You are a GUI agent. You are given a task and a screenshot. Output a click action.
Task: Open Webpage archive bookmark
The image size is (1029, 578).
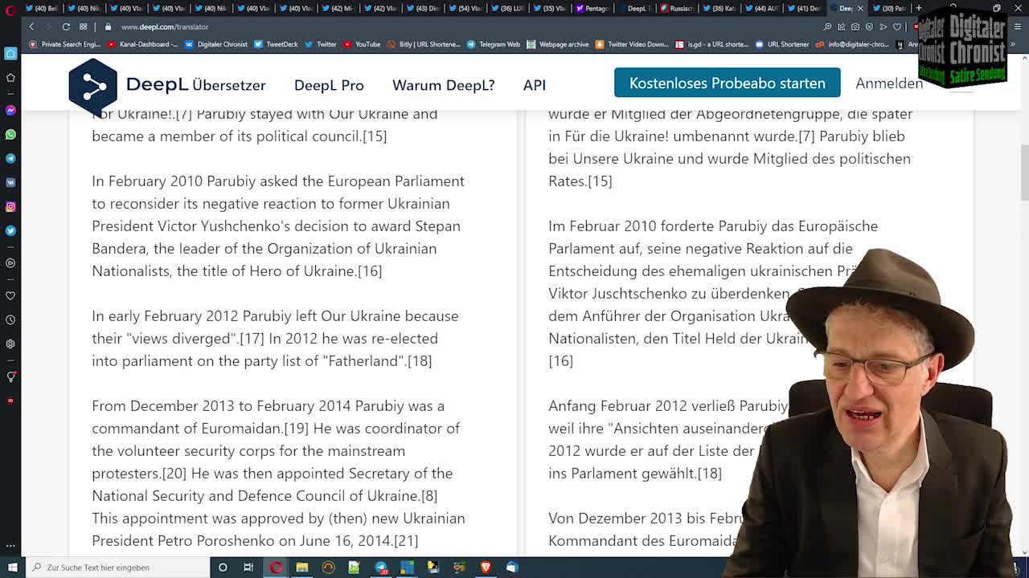click(559, 44)
